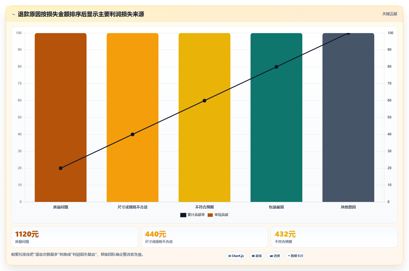Select the yellow 不符合预期 bar
This screenshot has width=409, height=271.
[x=204, y=117]
